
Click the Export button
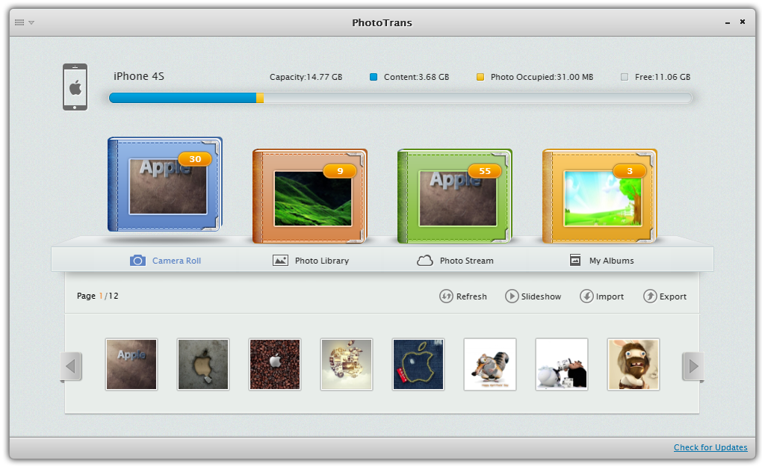click(x=664, y=296)
